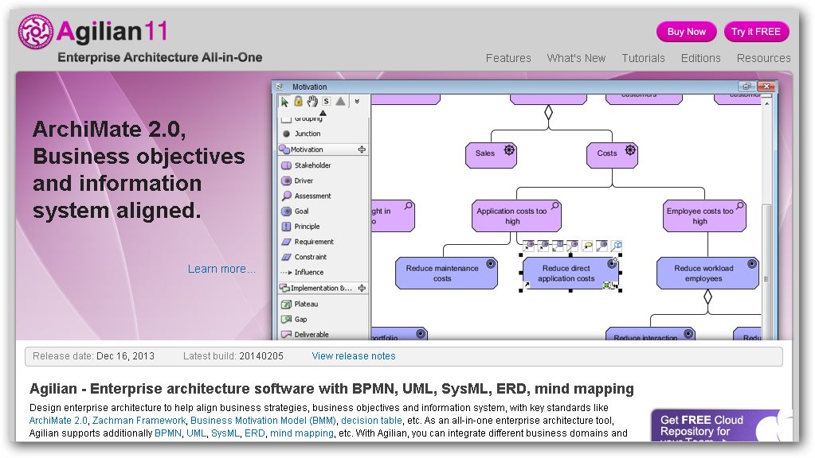Open the What's New page
This screenshot has width=815, height=458.
pyautogui.click(x=576, y=58)
